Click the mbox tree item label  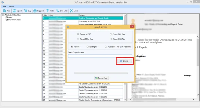[x=10, y=17]
